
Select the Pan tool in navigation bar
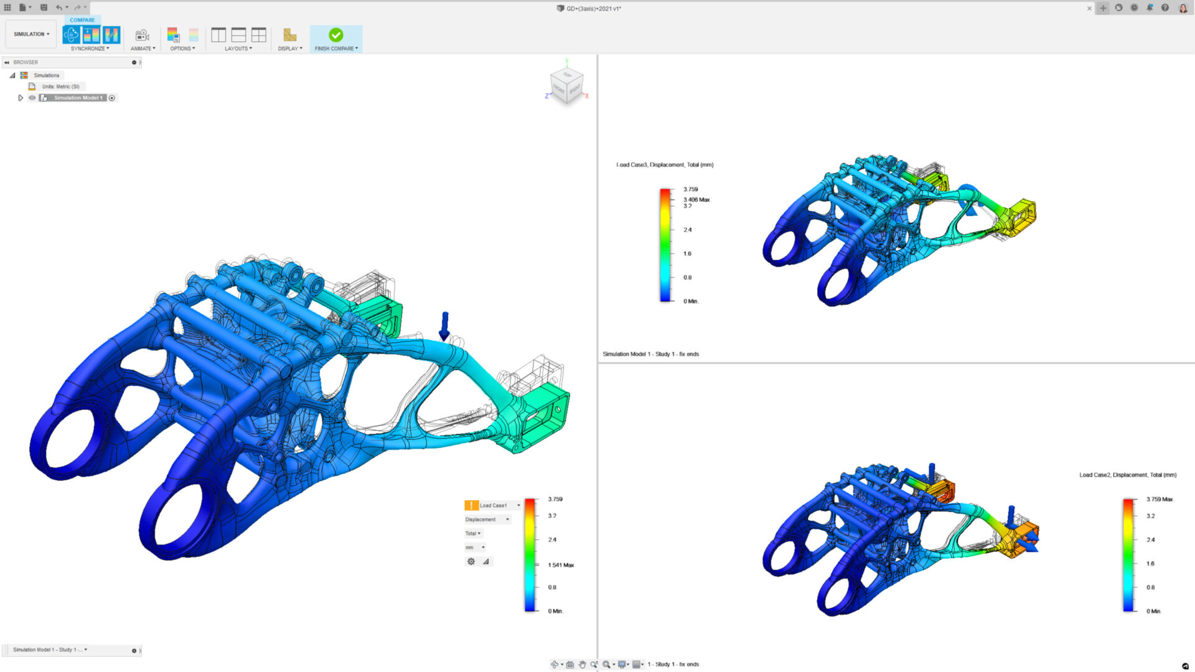click(583, 664)
